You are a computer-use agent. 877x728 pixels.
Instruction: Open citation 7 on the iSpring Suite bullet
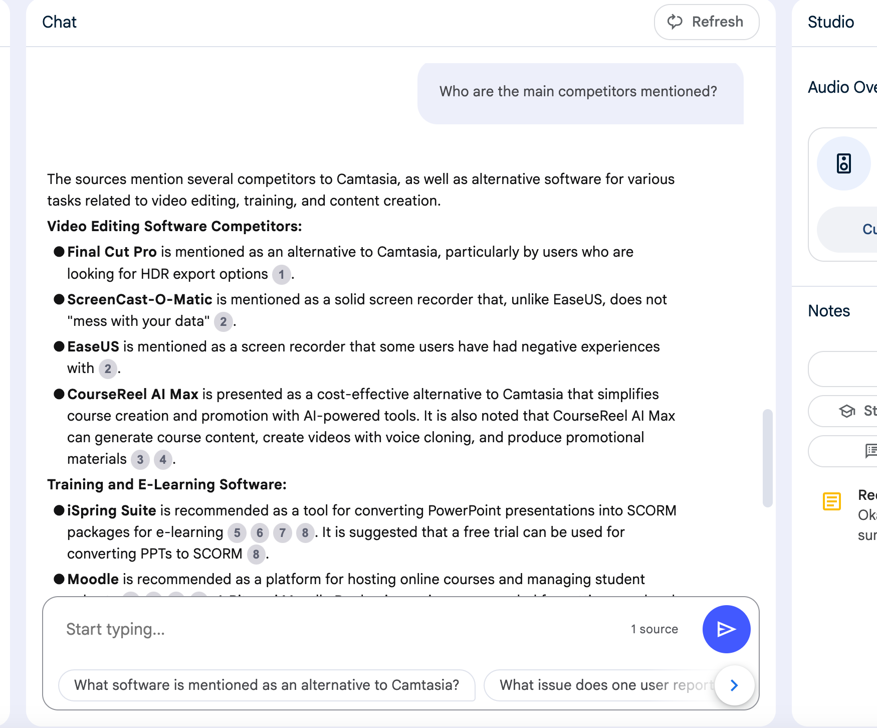(283, 532)
